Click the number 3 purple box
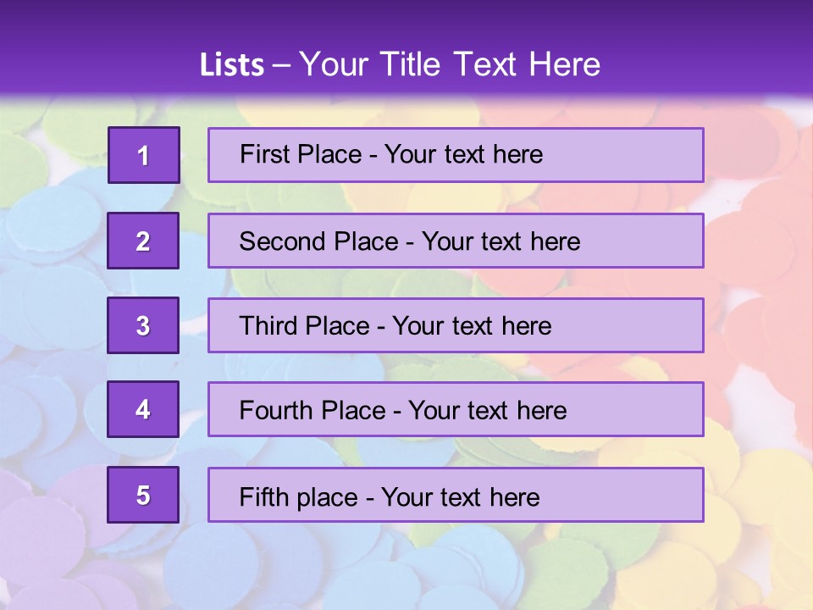Image resolution: width=813 pixels, height=610 pixels. tap(143, 325)
